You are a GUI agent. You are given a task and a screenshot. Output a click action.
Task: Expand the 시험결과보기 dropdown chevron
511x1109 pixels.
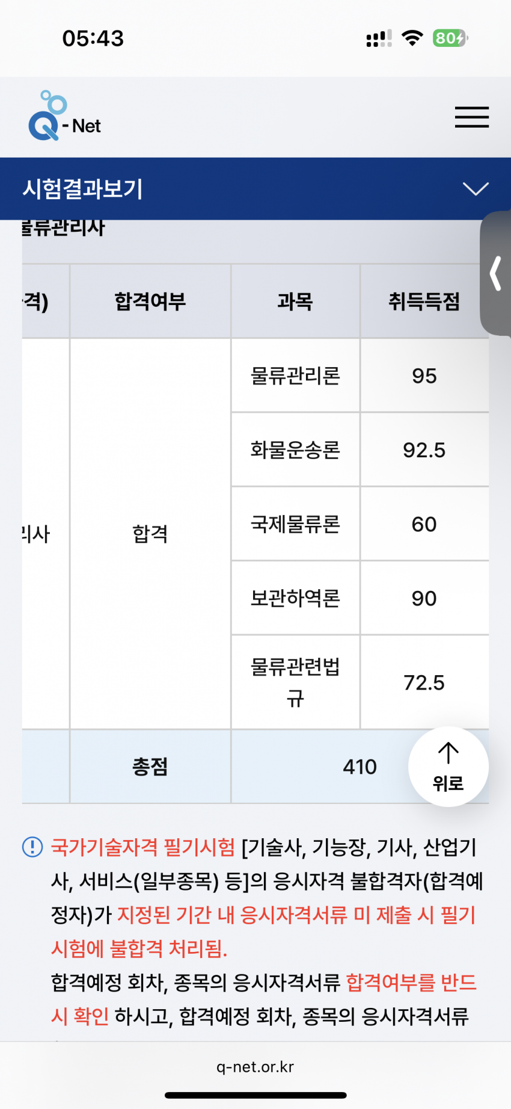coord(476,189)
